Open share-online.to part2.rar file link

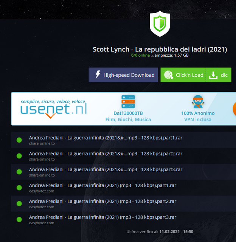pyautogui.click(x=106, y=154)
